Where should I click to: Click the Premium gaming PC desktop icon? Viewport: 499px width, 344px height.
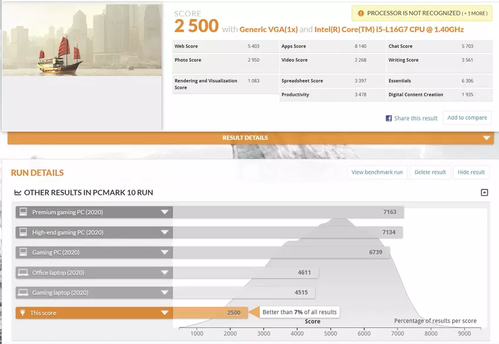(23, 212)
